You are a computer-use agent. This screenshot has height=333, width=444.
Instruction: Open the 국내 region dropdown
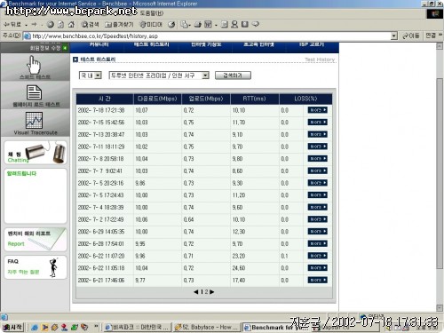point(91,75)
